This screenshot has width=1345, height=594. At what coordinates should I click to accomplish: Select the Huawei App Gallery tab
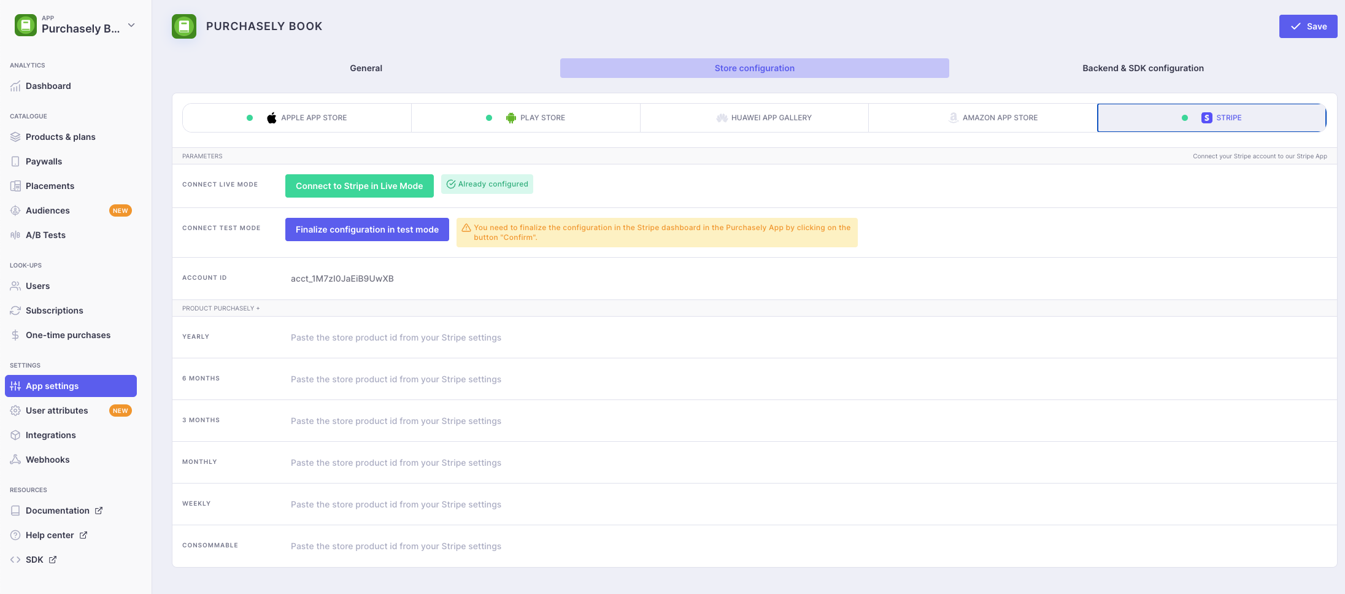tap(754, 118)
